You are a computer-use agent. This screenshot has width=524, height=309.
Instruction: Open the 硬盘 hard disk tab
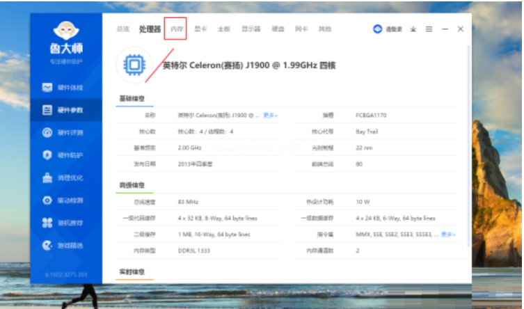coord(278,29)
